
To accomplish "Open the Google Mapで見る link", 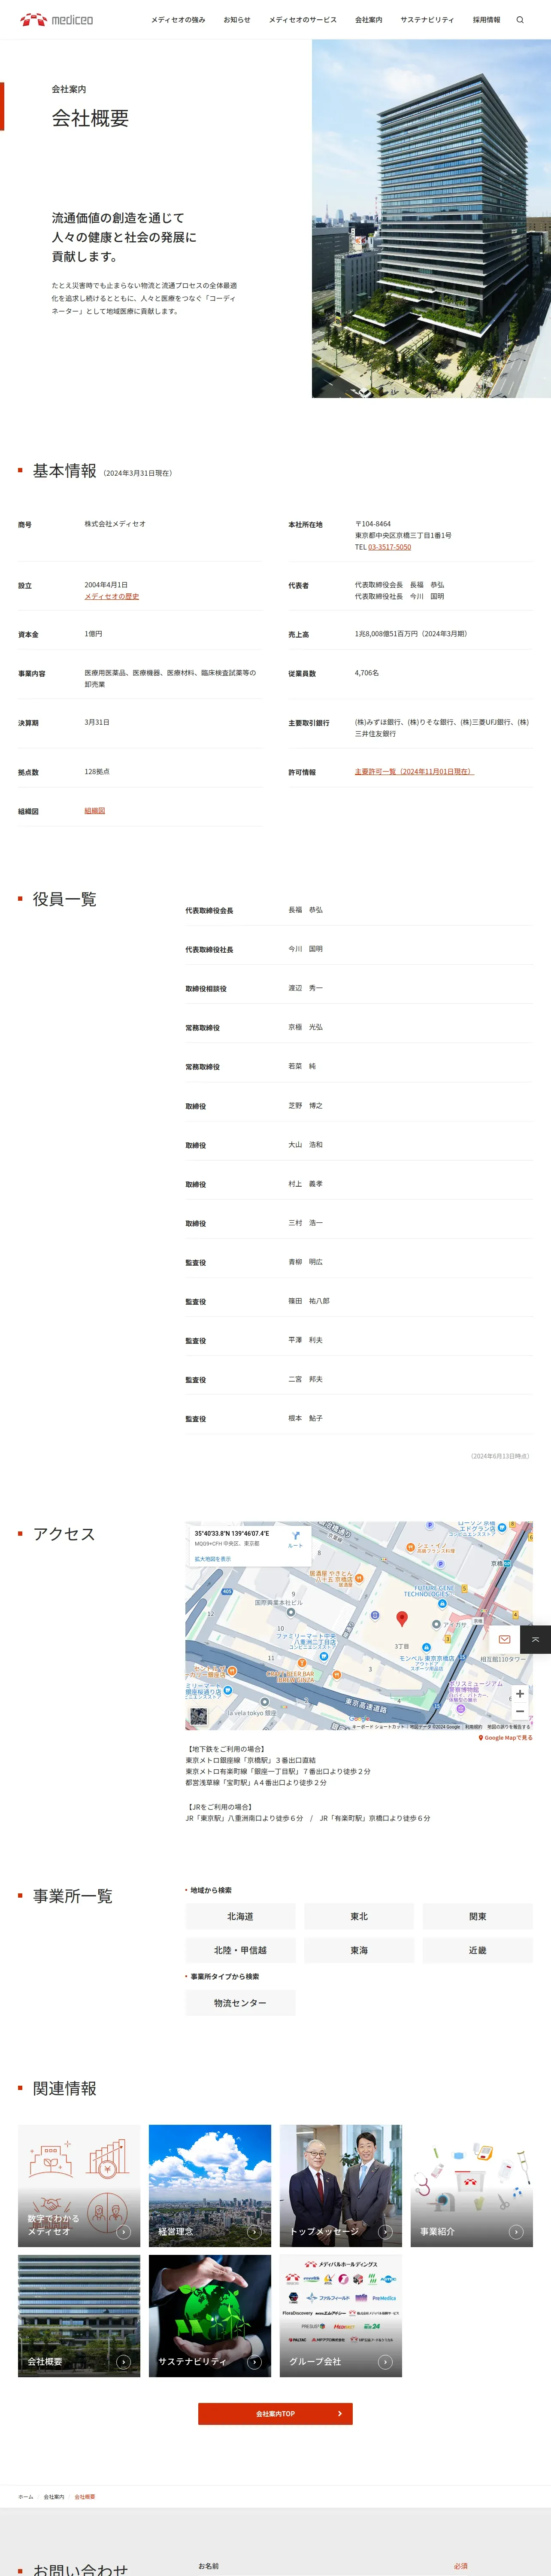I will pyautogui.click(x=505, y=1738).
